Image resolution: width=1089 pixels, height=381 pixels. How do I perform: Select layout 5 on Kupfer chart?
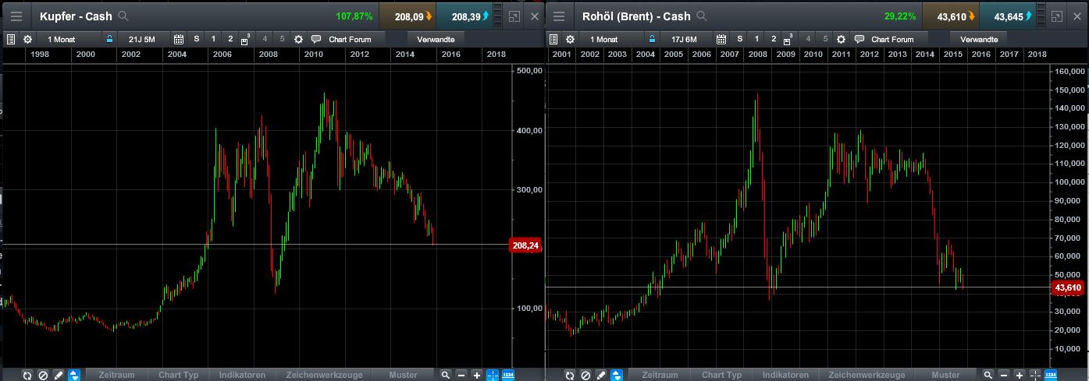click(x=282, y=39)
